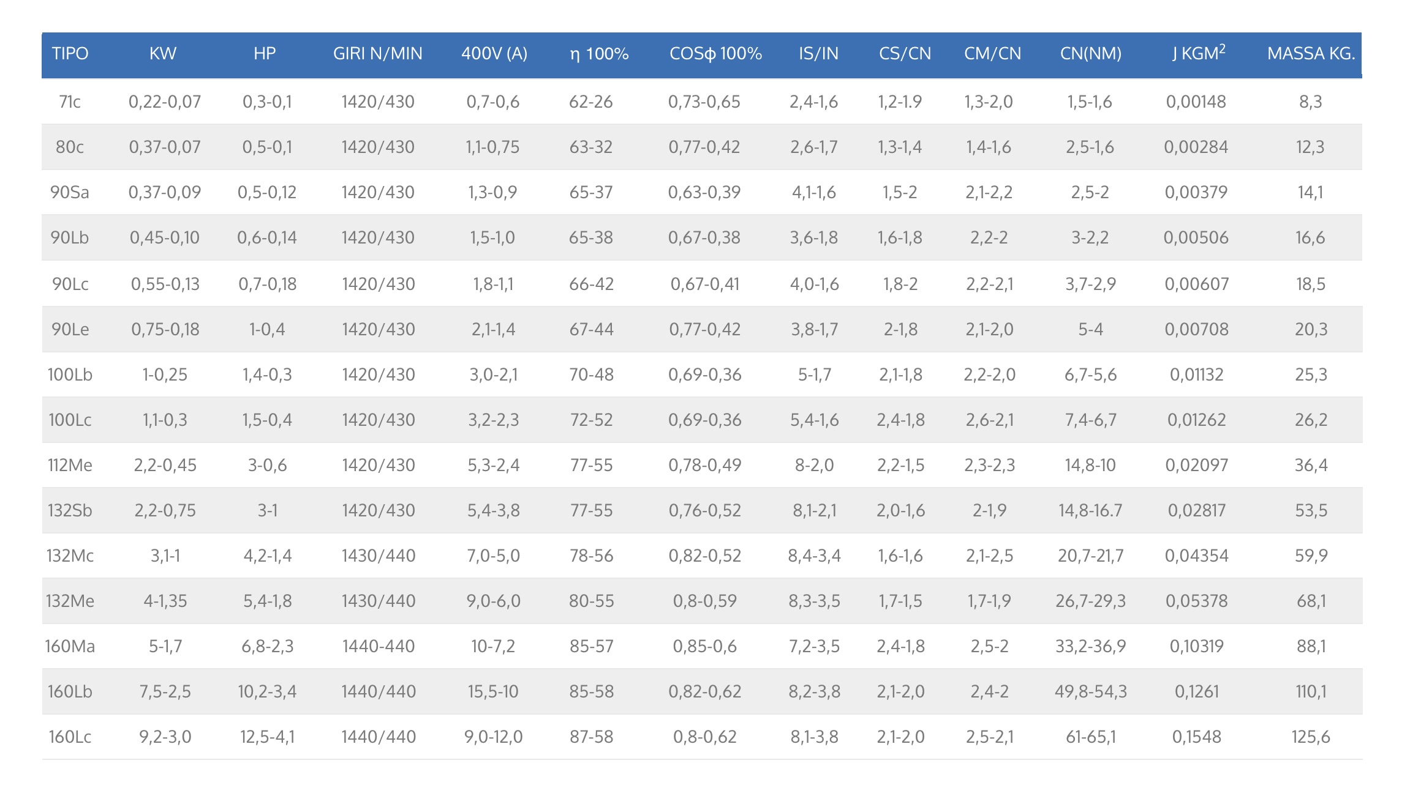Click the 400V (A) column header
Image resolution: width=1410 pixels, height=796 pixels.
494,54
